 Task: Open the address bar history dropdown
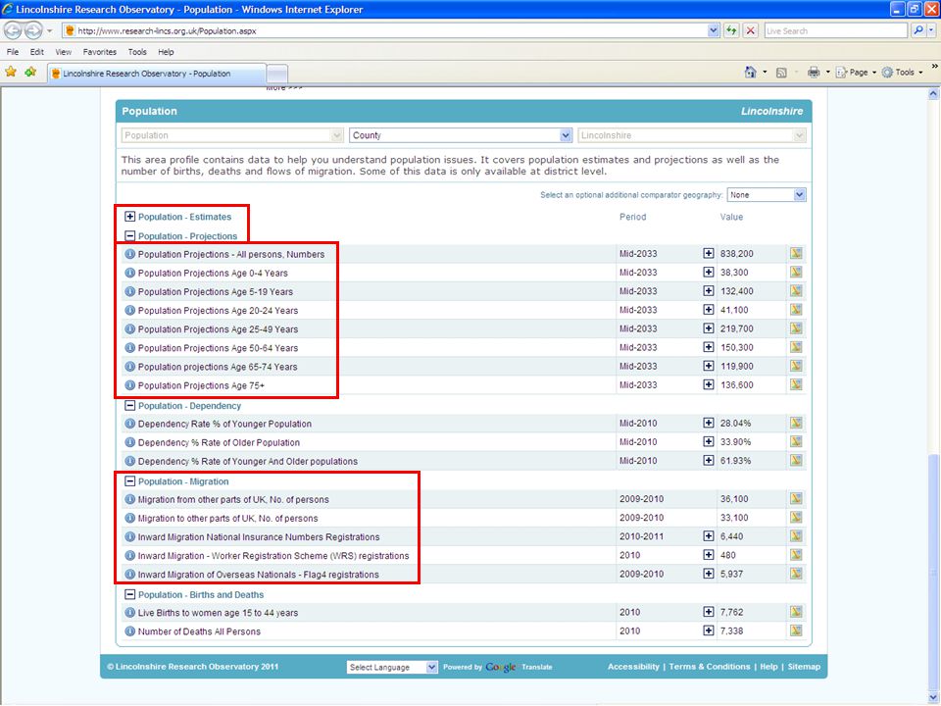[x=713, y=30]
